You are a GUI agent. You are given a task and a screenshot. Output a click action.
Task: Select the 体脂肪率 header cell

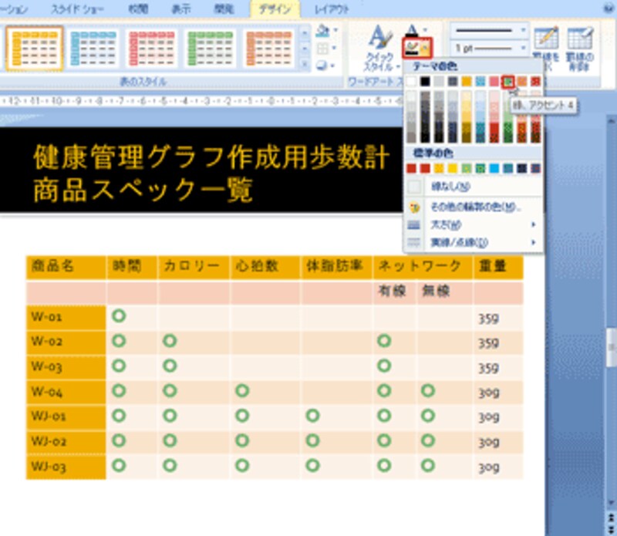(336, 267)
